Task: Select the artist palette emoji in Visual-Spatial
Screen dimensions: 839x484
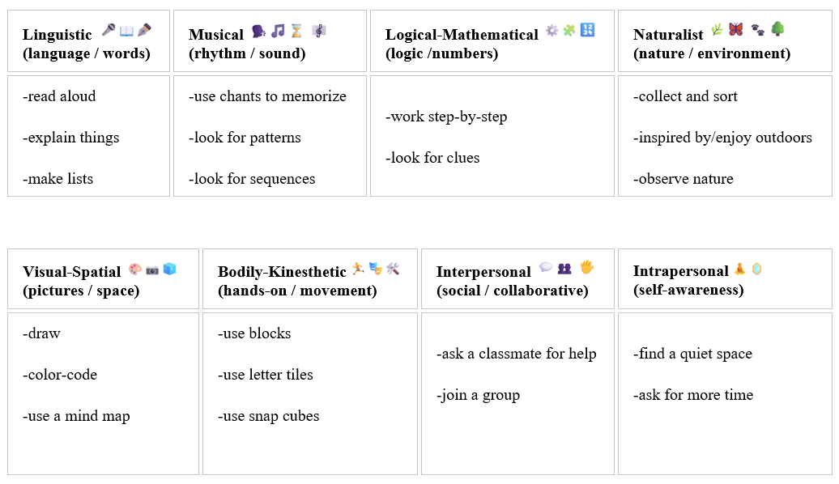Action: click(x=135, y=269)
